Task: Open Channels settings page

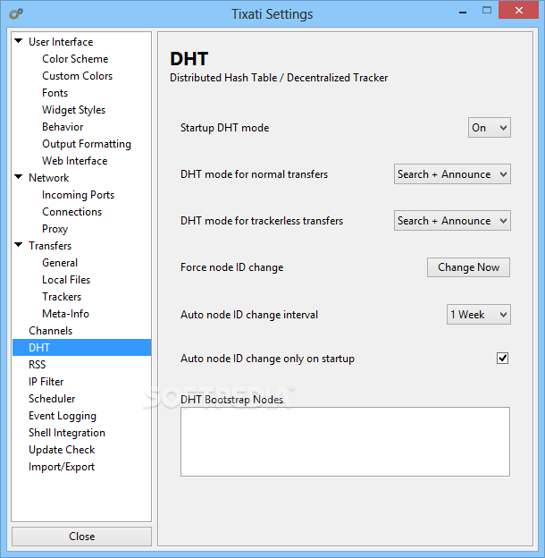Action: [51, 331]
